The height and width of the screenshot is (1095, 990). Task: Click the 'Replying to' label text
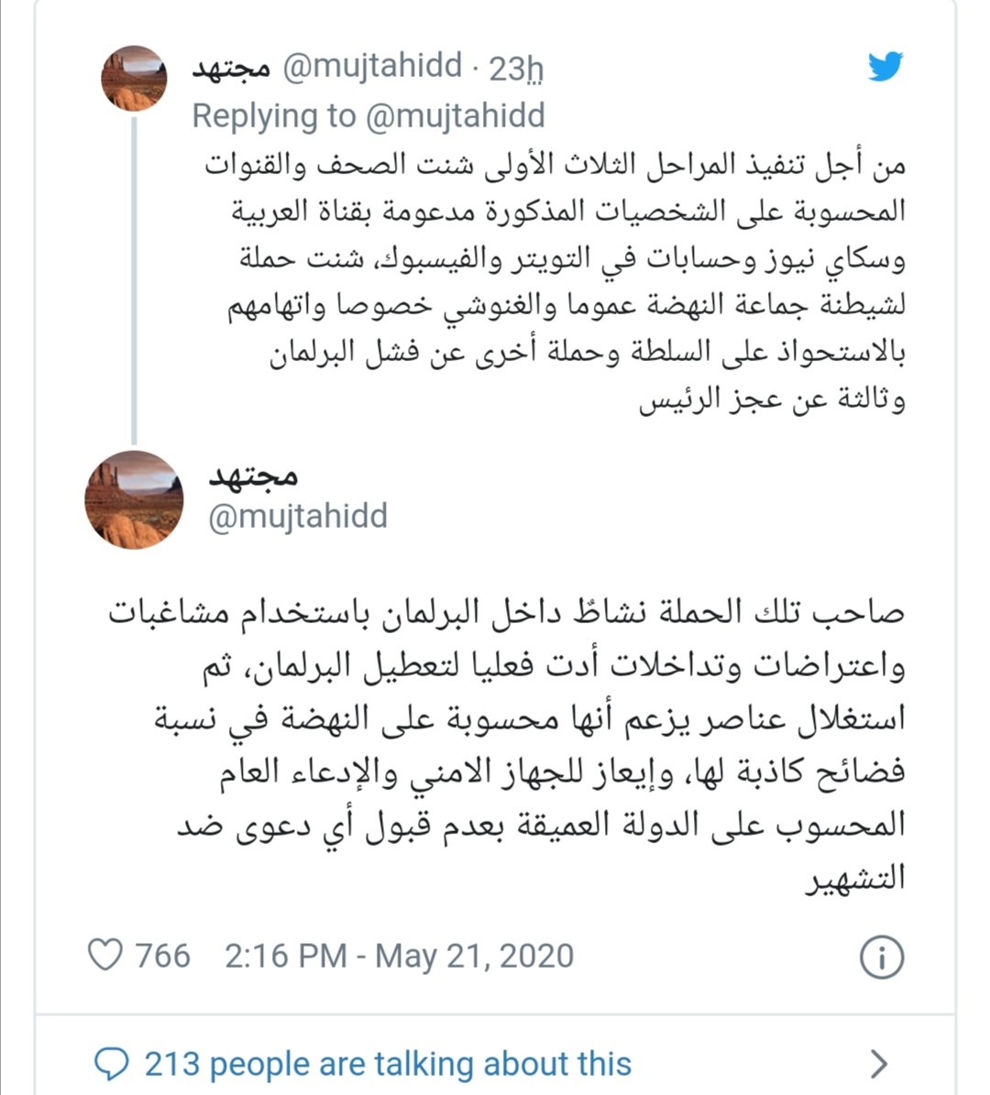[274, 116]
